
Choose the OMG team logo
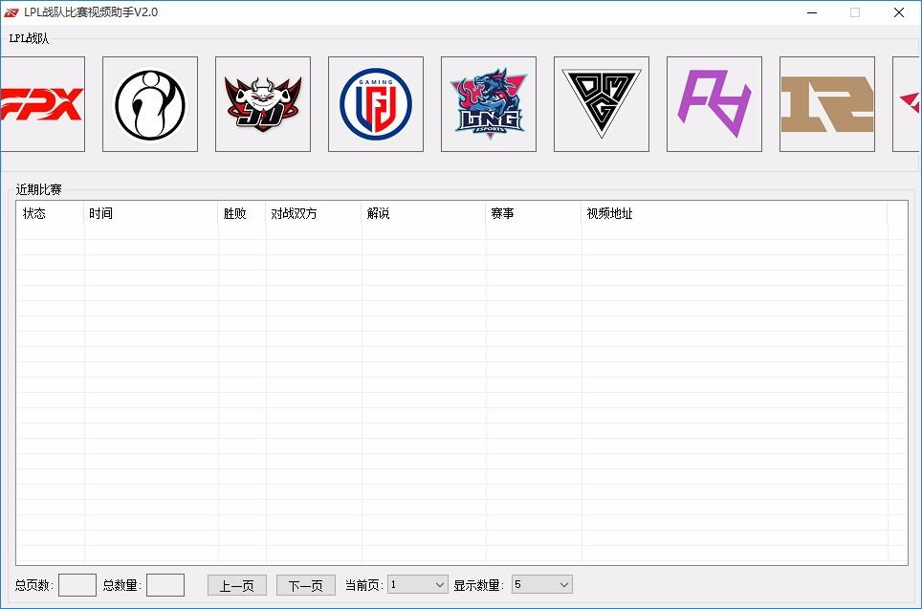tap(602, 104)
